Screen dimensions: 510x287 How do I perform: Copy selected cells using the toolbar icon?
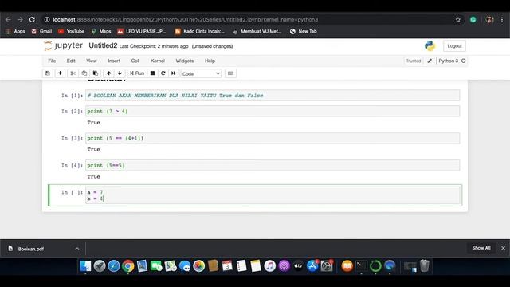[x=84, y=73]
